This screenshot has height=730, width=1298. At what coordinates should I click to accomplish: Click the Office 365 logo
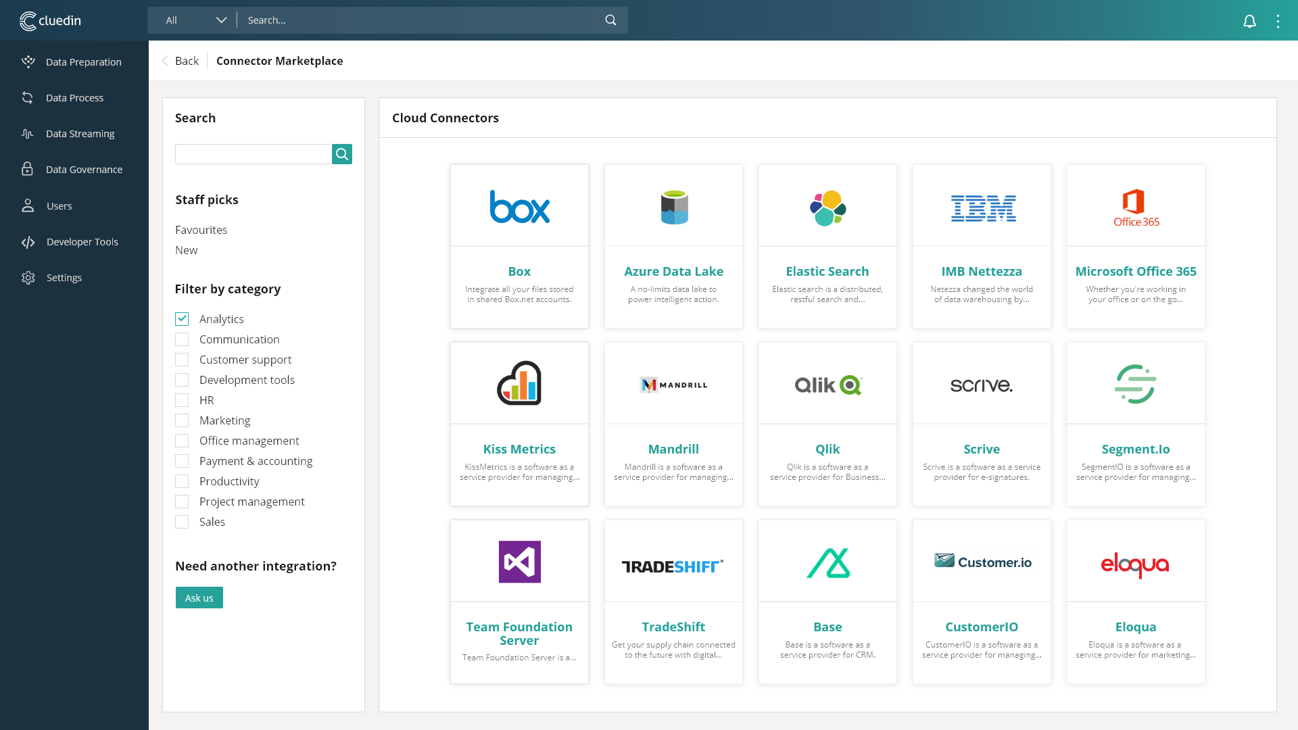click(1136, 208)
